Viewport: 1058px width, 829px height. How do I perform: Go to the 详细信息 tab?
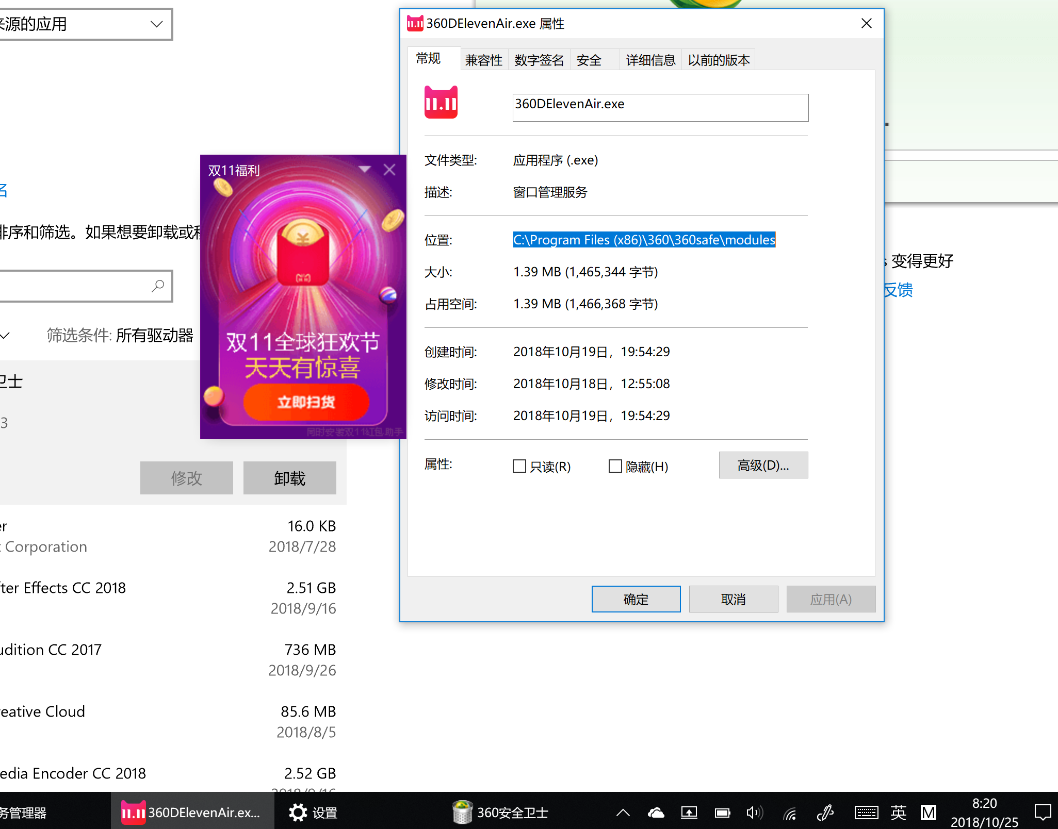650,60
